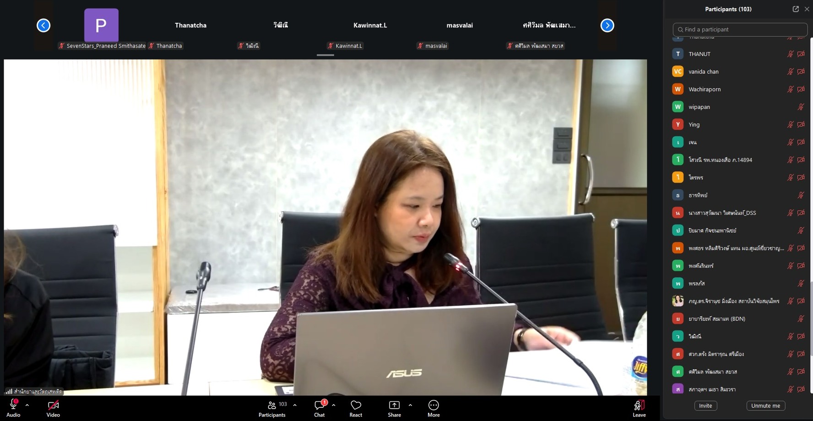This screenshot has height=421, width=813.
Task: Open the Share screen icon
Action: click(x=394, y=405)
